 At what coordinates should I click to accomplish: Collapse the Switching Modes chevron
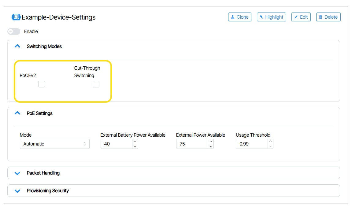[17, 46]
